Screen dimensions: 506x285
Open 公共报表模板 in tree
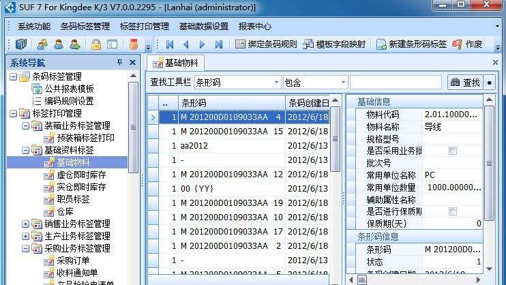pos(69,89)
